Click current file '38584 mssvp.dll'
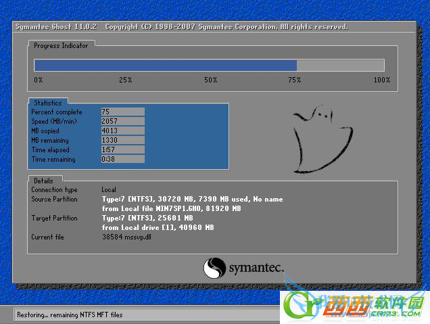 [126, 237]
